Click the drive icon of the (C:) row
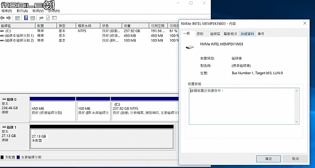Image resolution: width=315 pixels, height=168 pixels. (x=2, y=31)
